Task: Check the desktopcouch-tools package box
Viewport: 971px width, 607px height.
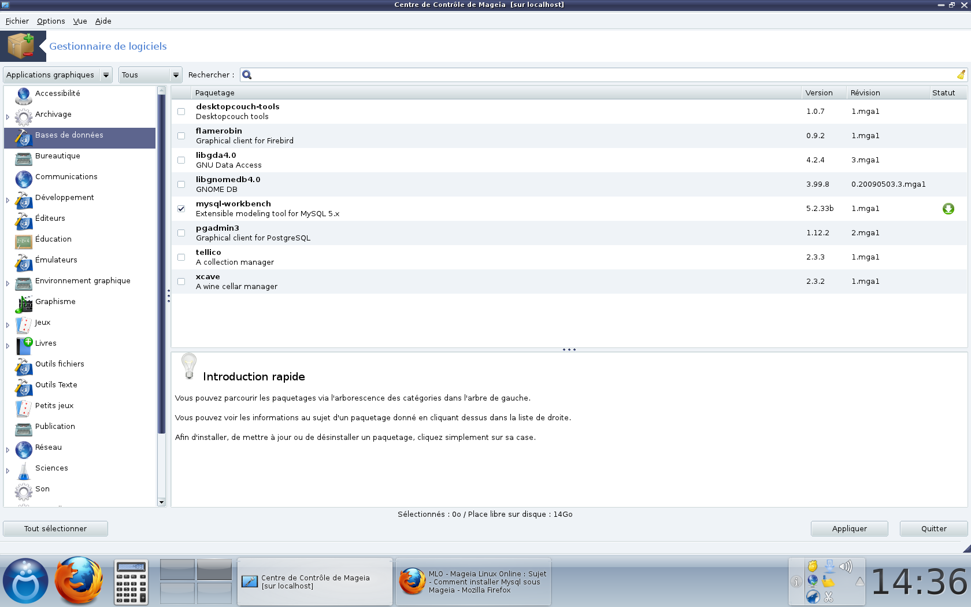Action: pos(181,112)
